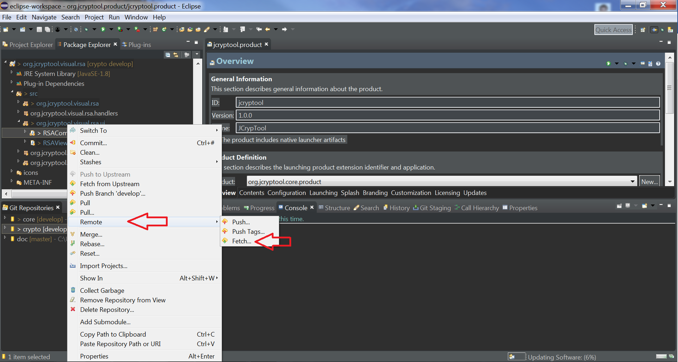Click the green Run button in main toolbar
The width and height of the screenshot is (678, 362).
[103, 29]
